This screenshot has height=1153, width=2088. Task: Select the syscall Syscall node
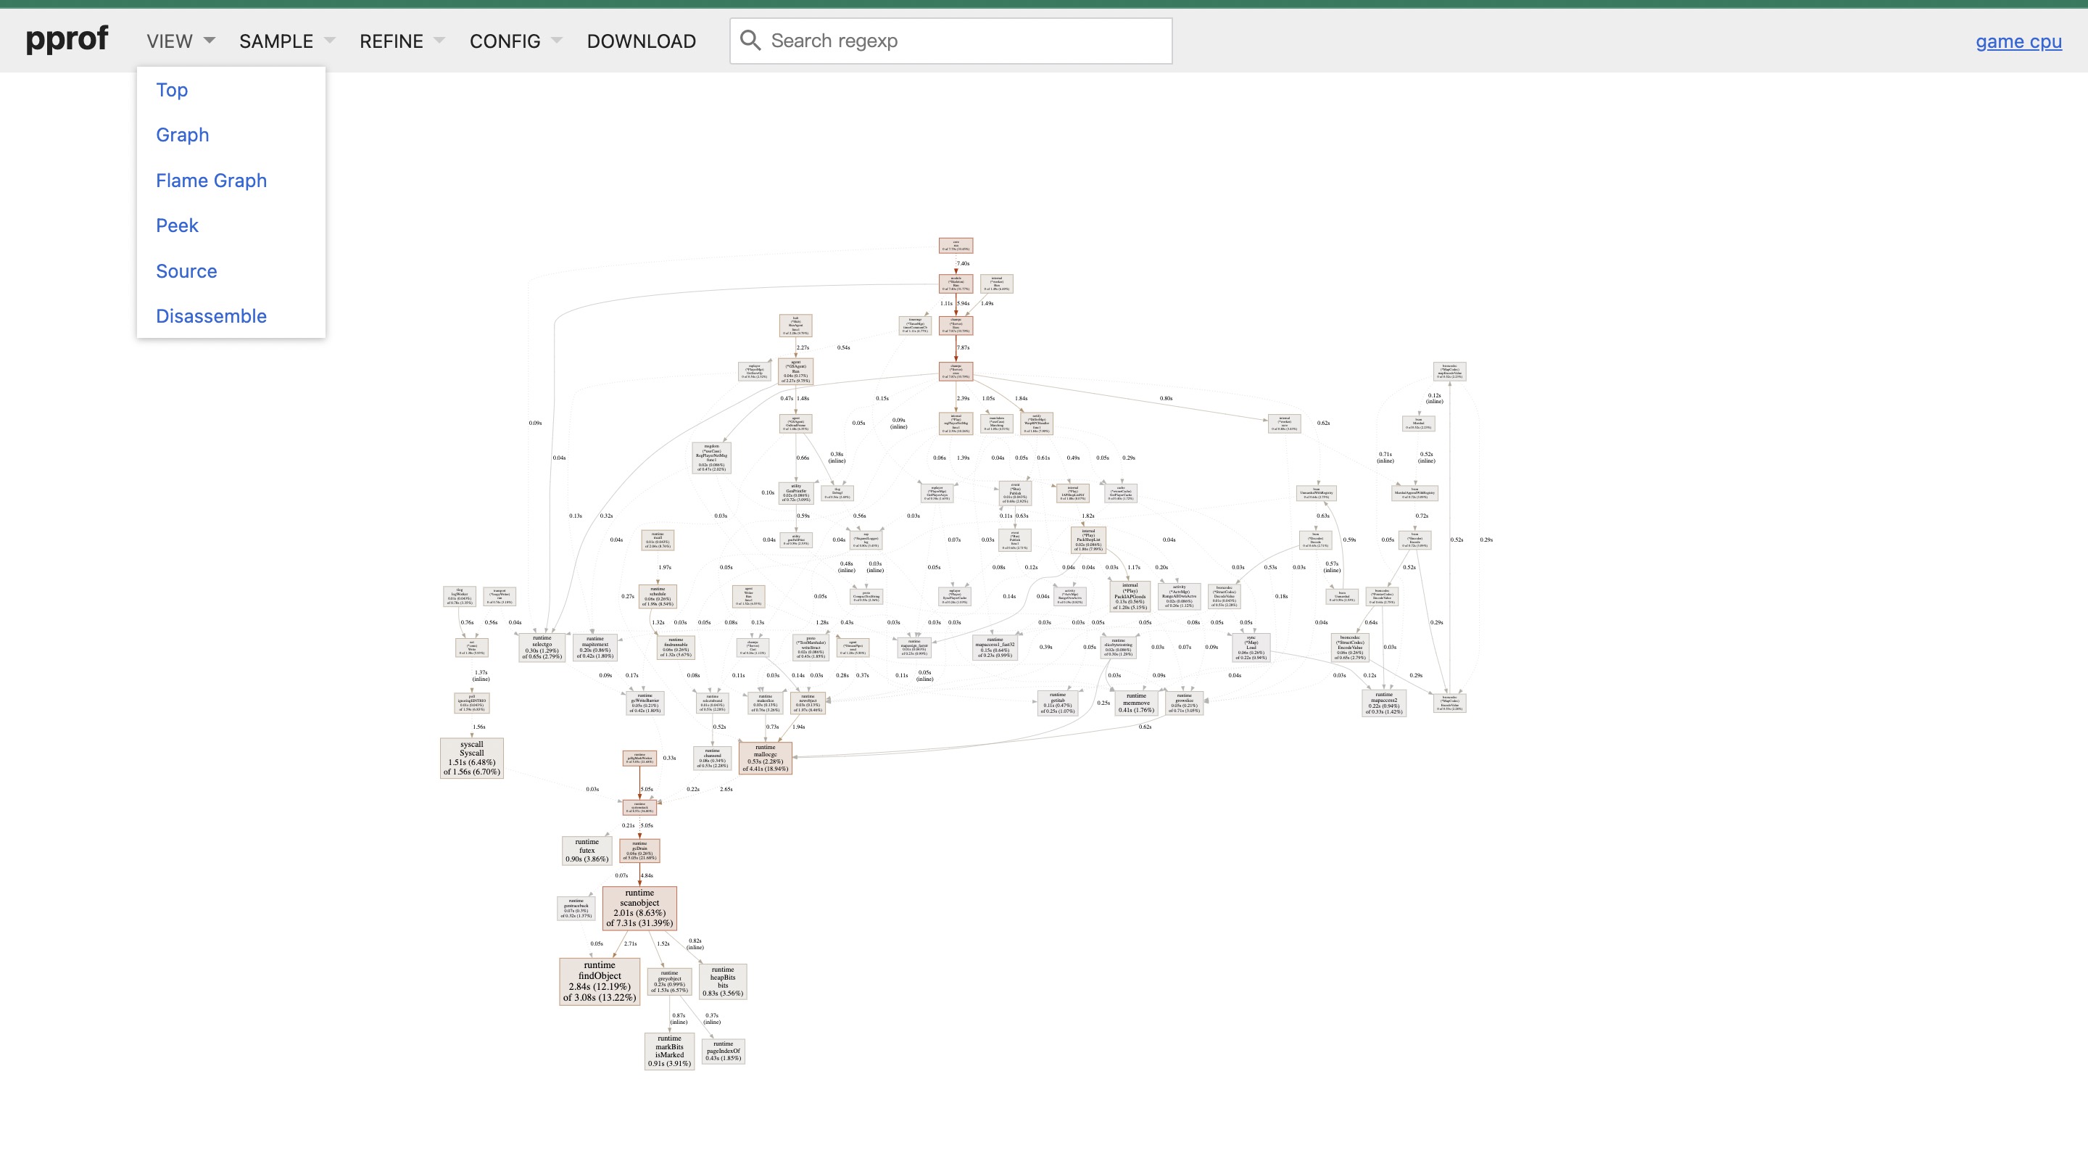coord(471,758)
